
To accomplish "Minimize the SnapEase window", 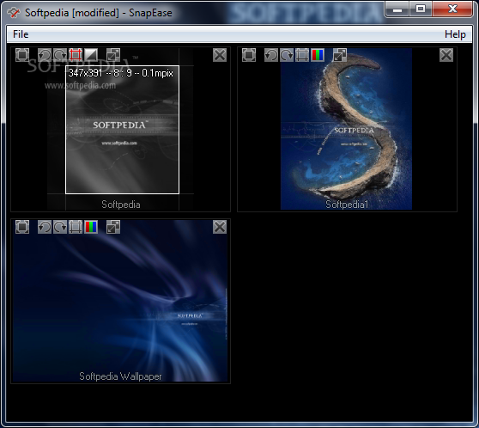I will tap(397, 9).
